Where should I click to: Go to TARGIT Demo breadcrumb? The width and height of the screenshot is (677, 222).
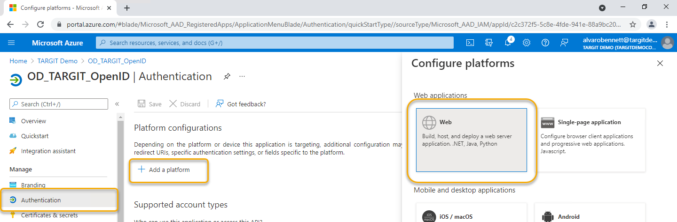click(x=58, y=61)
